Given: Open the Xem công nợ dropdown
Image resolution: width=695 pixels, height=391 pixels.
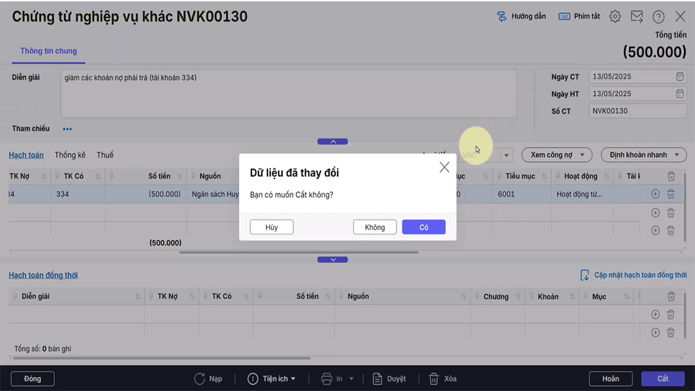Looking at the screenshot, I should pyautogui.click(x=557, y=155).
